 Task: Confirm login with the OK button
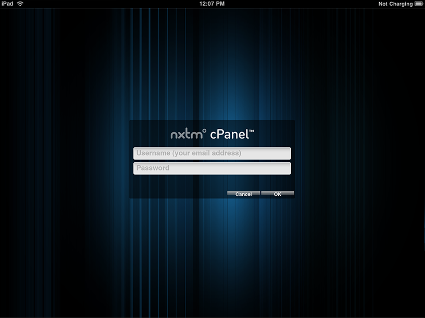[x=278, y=194]
